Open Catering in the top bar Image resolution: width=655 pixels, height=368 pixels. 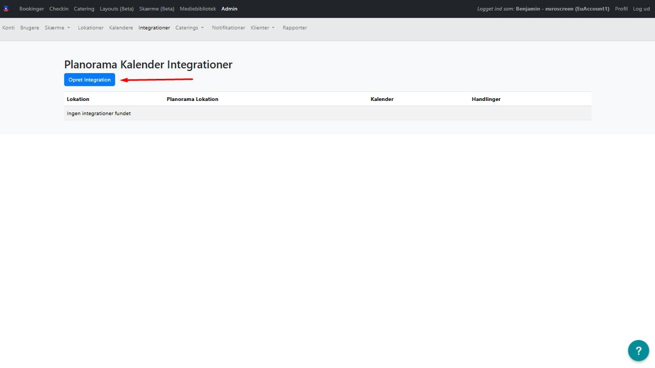point(84,9)
